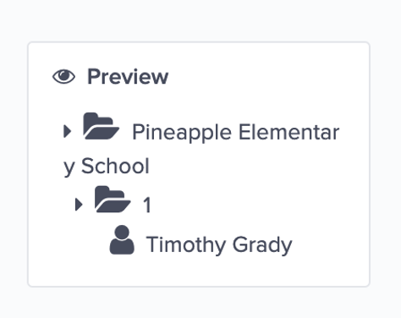The width and height of the screenshot is (401, 318).
Task: Click the wrapped 'y School' text line
Action: (107, 167)
